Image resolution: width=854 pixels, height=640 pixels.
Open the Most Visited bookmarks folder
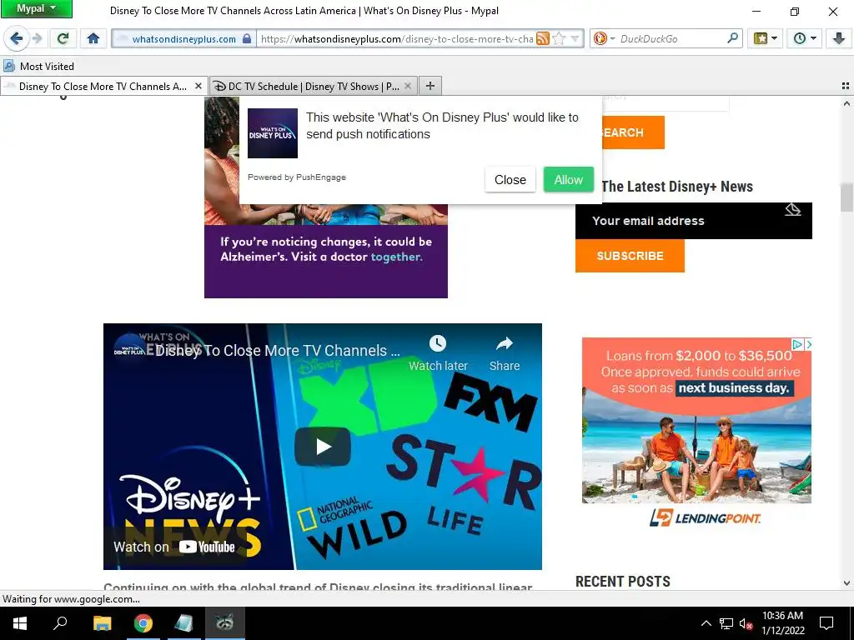click(x=38, y=67)
